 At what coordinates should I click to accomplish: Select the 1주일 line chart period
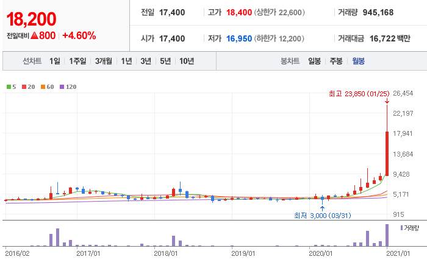77,61
